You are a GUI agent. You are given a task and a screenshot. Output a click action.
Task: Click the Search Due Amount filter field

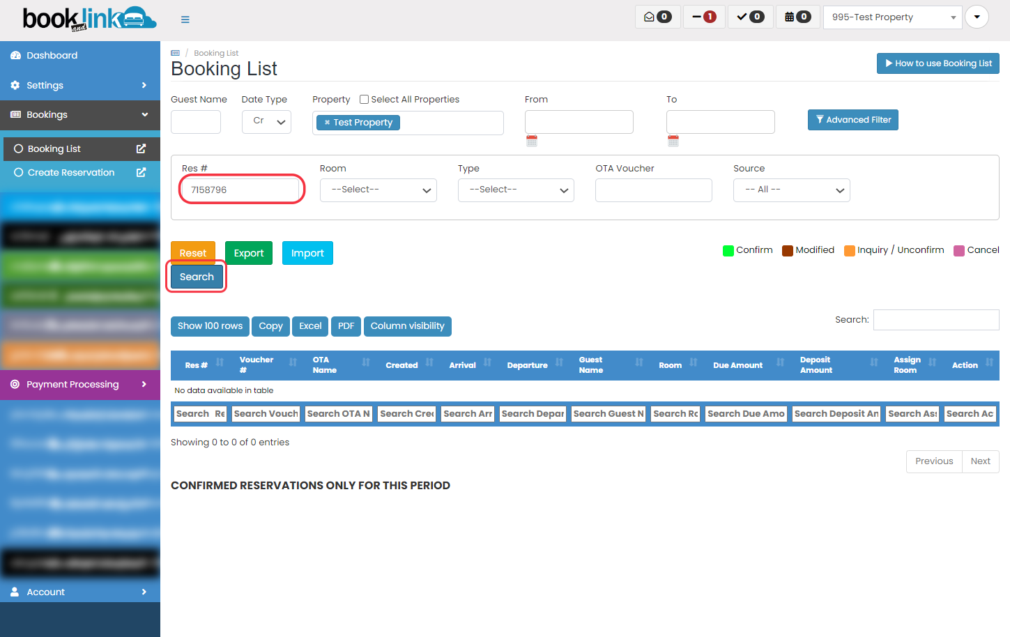pyautogui.click(x=746, y=414)
